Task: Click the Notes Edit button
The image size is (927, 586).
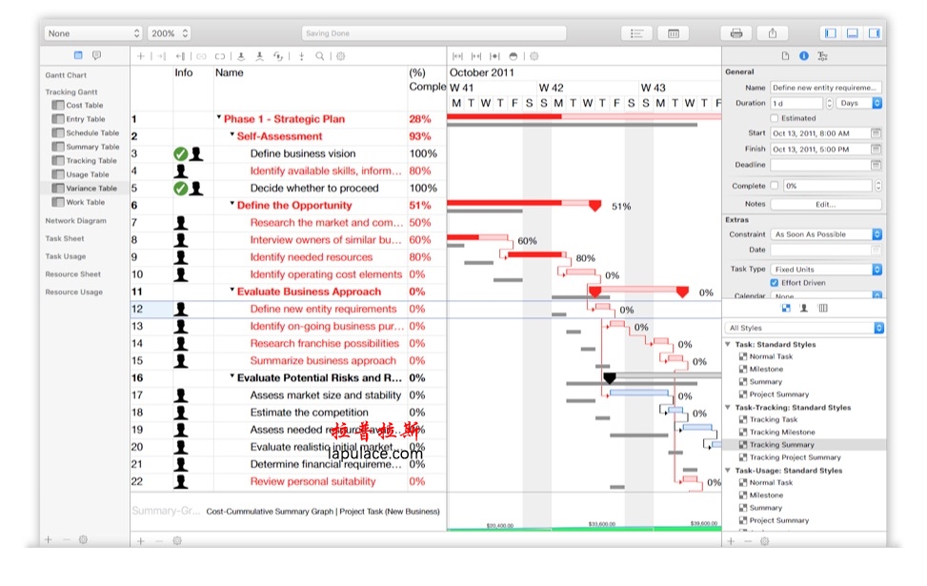Action: coord(826,204)
